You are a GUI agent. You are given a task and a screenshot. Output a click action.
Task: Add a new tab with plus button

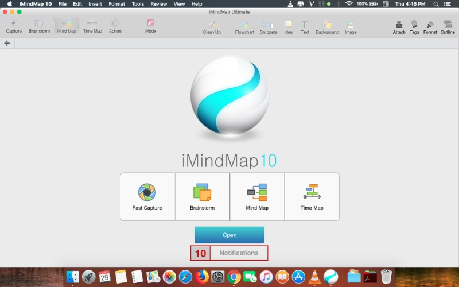(7, 44)
